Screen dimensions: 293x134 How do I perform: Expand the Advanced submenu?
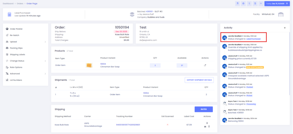pyautogui.click(x=45, y=74)
